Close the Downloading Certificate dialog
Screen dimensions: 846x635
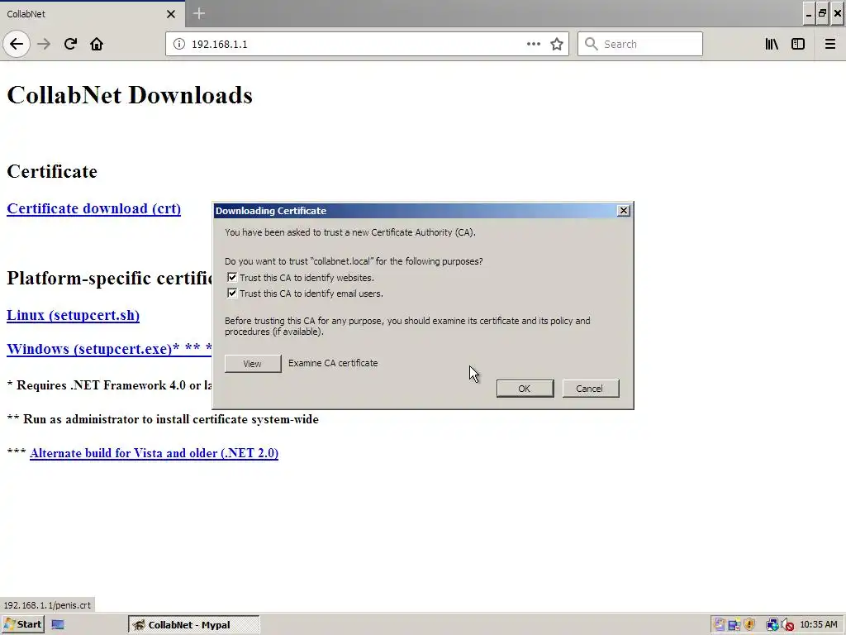pos(623,211)
